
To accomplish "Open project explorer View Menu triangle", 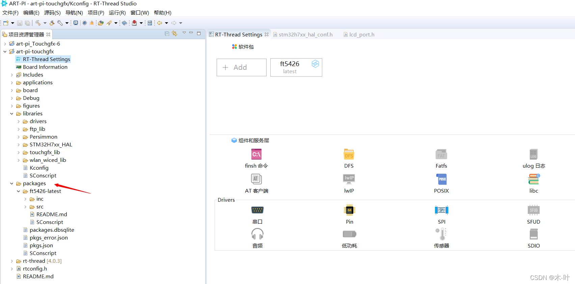I will coord(184,33).
